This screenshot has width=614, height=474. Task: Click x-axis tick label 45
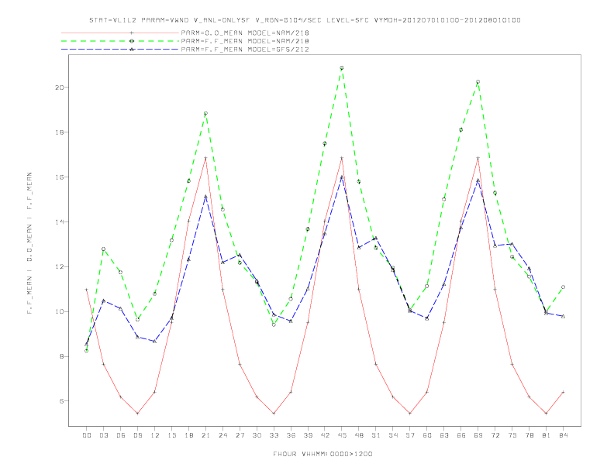(x=342, y=435)
